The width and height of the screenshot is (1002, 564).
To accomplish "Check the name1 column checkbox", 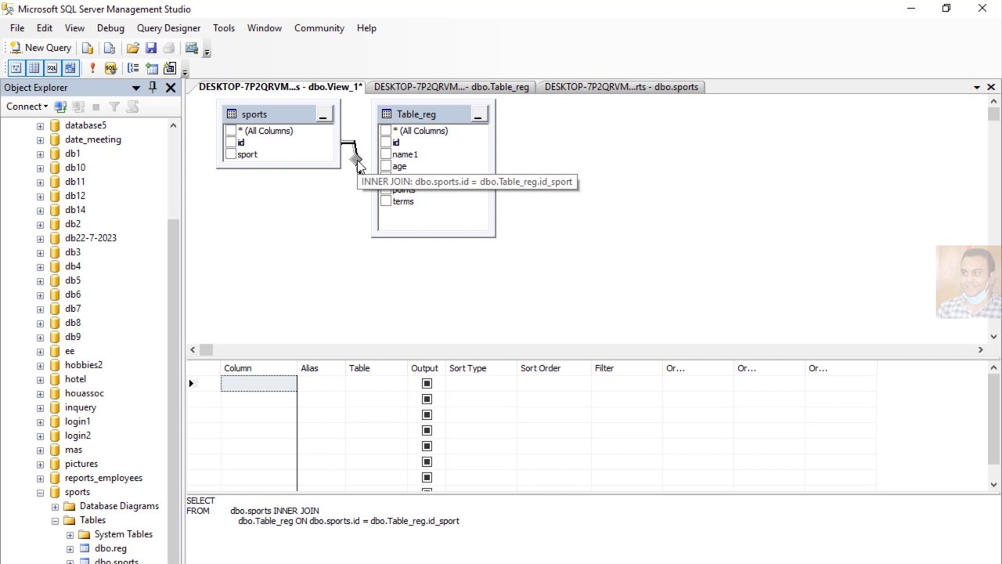I will pyautogui.click(x=386, y=154).
